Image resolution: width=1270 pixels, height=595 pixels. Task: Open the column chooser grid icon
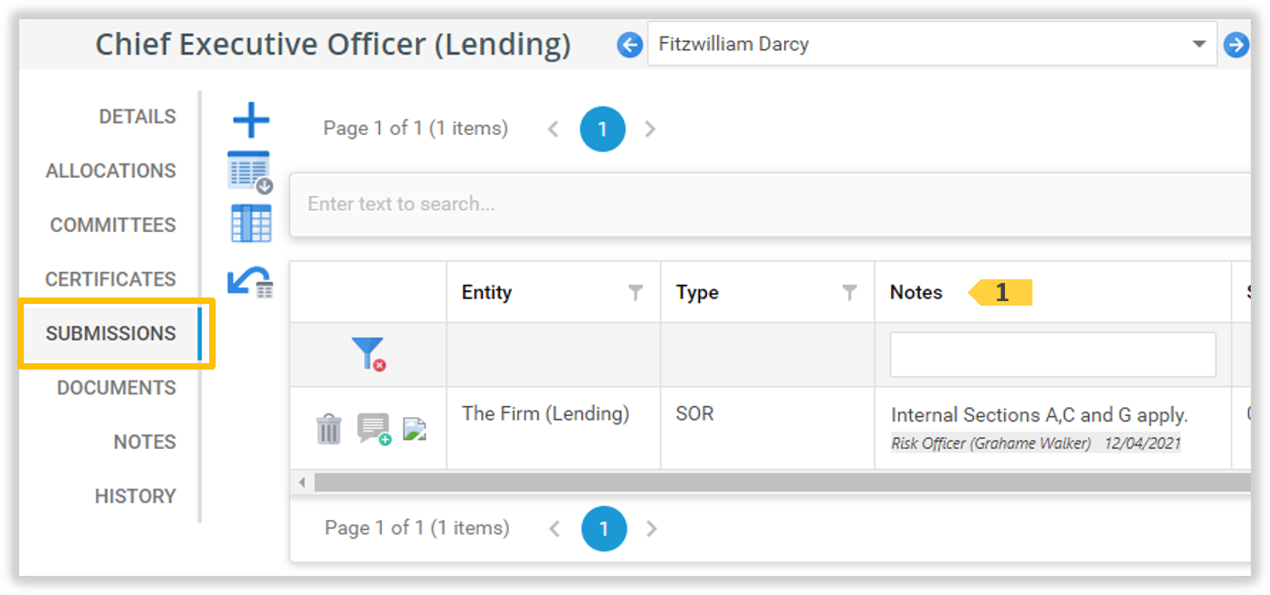click(x=251, y=224)
